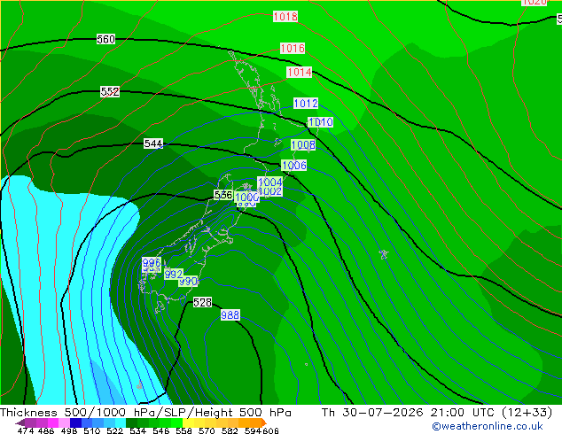Click the 1006 pressure label
The height and width of the screenshot is (434, 562).
pyautogui.click(x=294, y=166)
